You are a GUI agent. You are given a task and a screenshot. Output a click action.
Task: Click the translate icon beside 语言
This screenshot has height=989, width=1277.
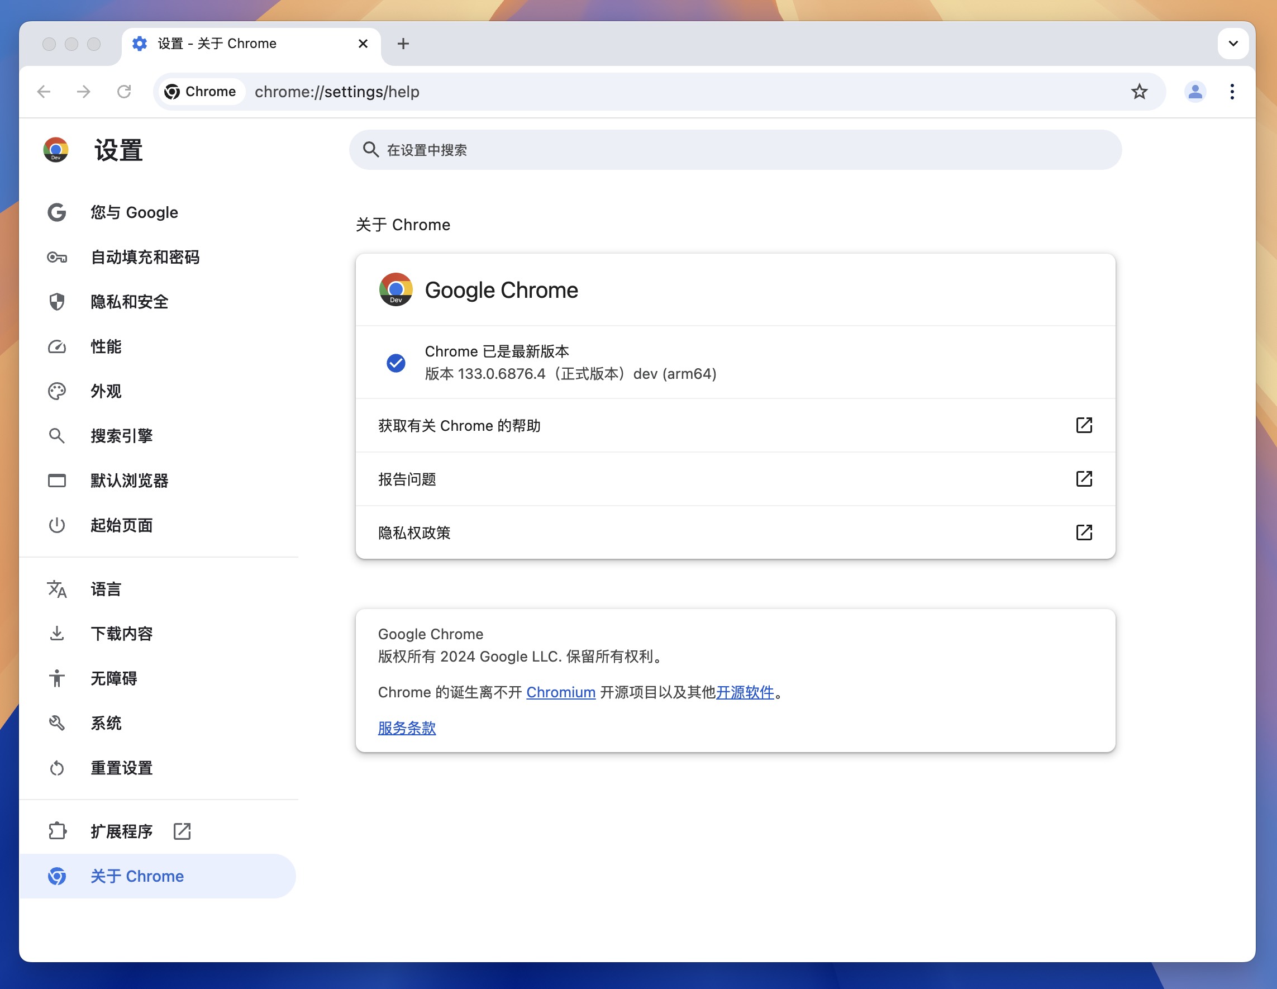(x=57, y=589)
